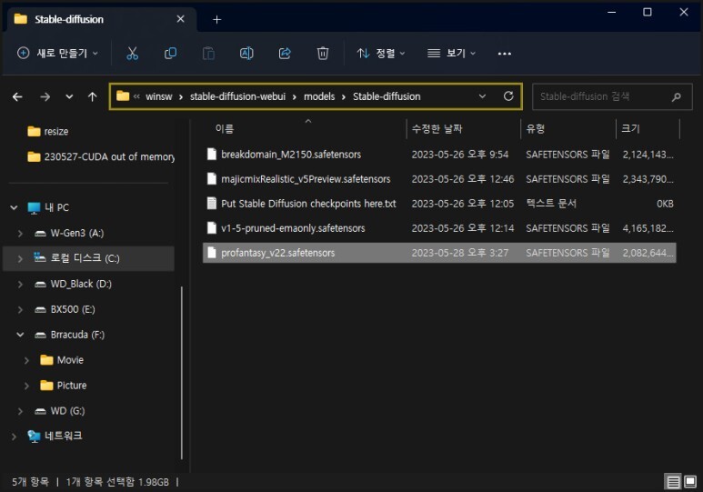Click the Cut scissors icon

[132, 54]
